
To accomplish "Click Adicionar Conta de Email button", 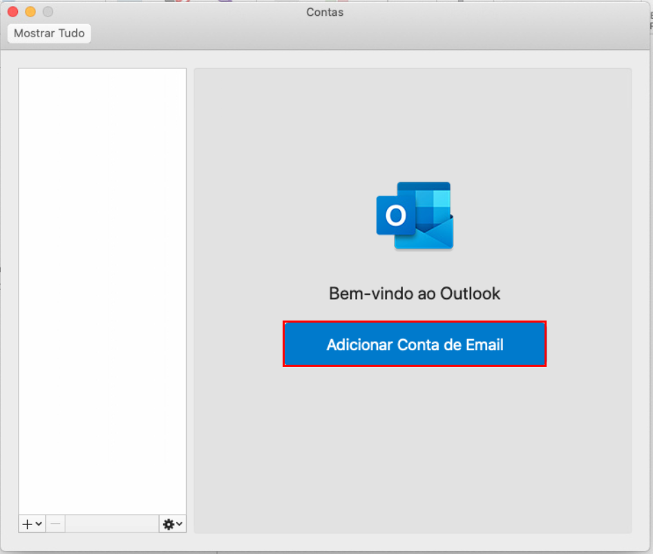I will point(415,344).
